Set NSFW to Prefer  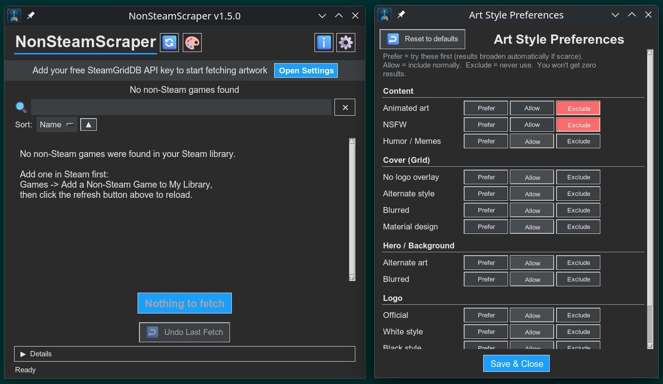tap(486, 124)
